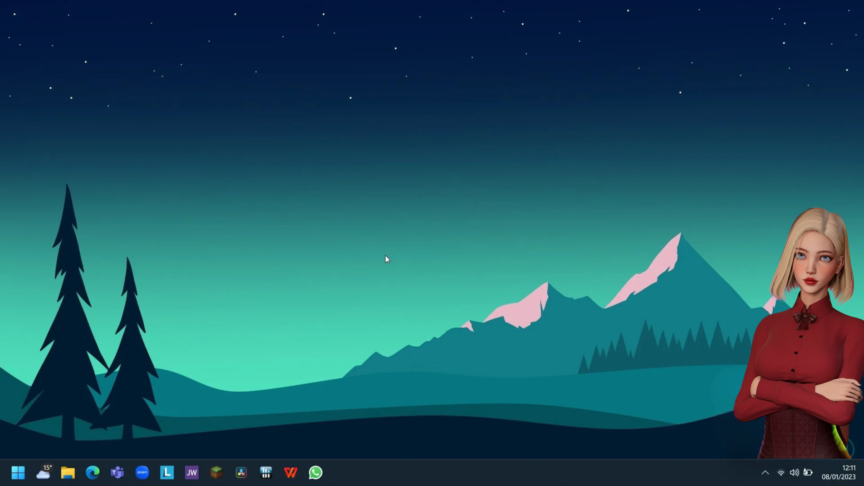Expand the hidden system tray icons
This screenshot has width=864, height=486.
tap(765, 473)
